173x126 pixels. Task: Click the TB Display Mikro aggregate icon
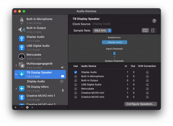pyautogui.click(x=22, y=89)
